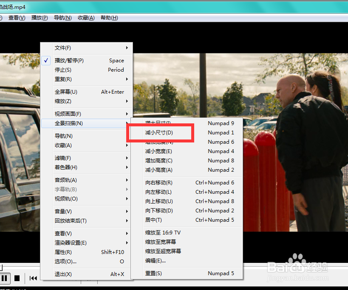This screenshot has width=348, height=290.
Task: Choose 缩放至宽屏幕 preset
Action: click(x=187, y=242)
